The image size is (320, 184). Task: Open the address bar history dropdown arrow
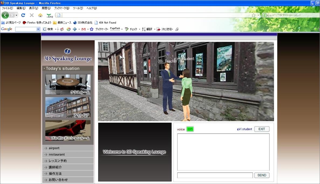[x=258, y=15]
